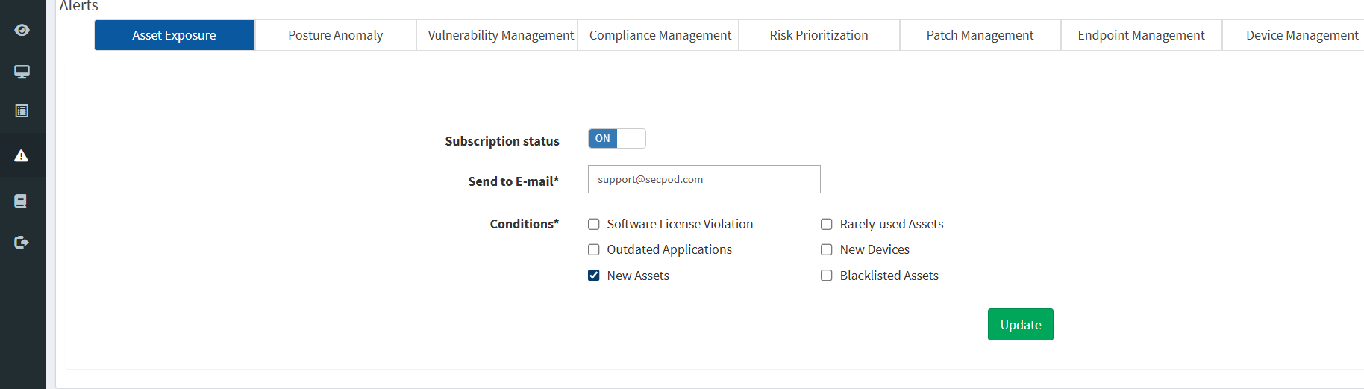Viewport: 1364px width, 389px height.
Task: Click the eye visibility icon in sidebar
Action: pyautogui.click(x=22, y=30)
